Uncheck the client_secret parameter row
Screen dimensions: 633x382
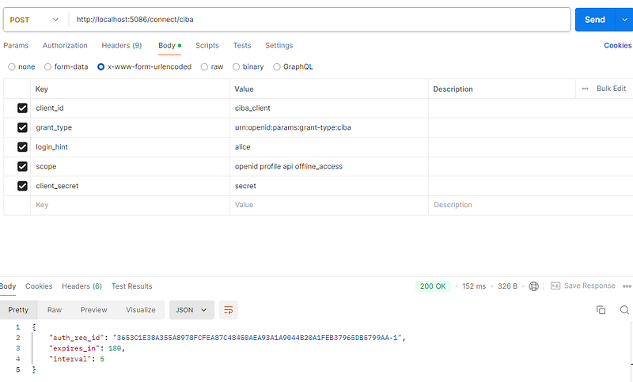(22, 186)
